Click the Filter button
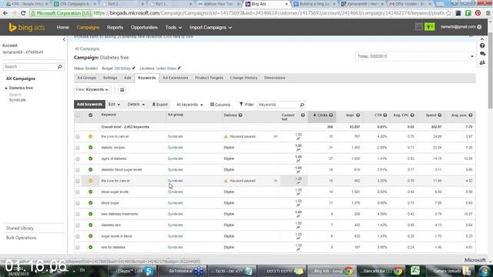The height and width of the screenshot is (277, 493). pos(246,105)
